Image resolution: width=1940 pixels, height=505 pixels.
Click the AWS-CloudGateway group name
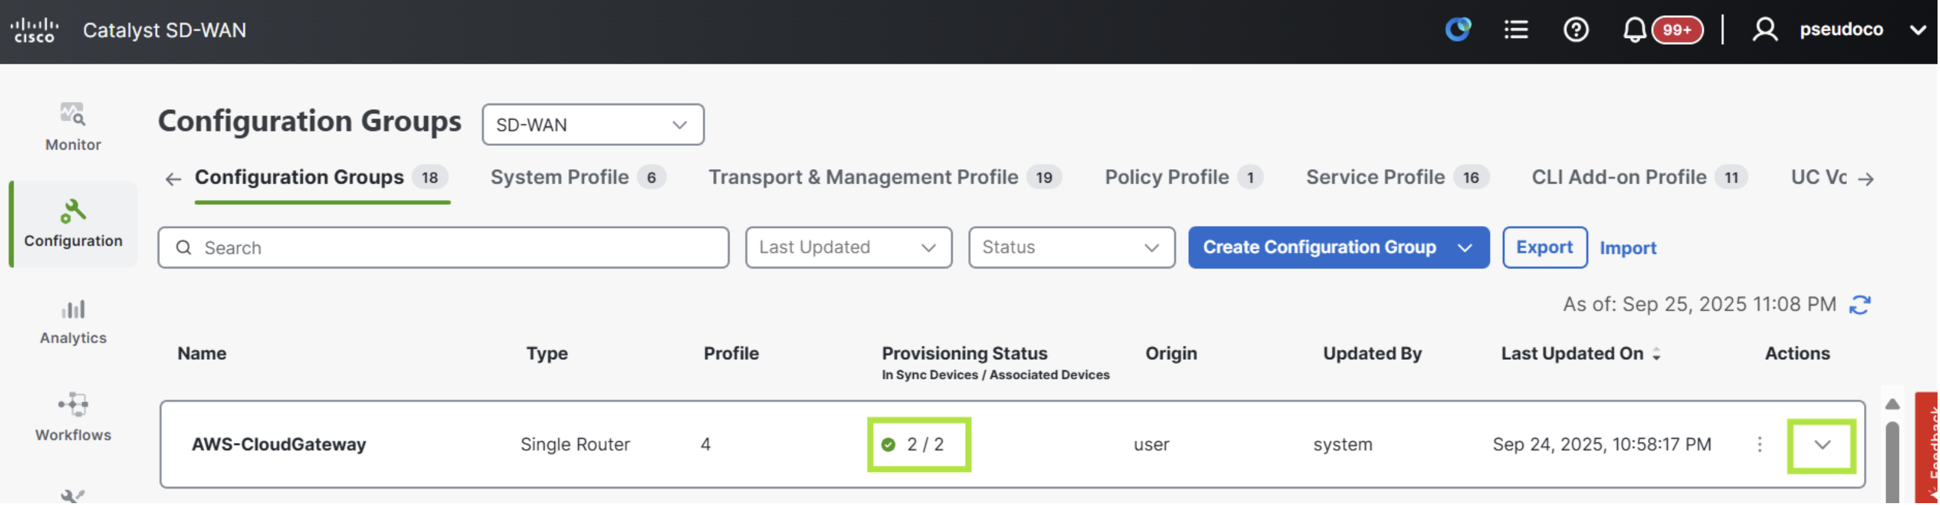[x=278, y=445]
